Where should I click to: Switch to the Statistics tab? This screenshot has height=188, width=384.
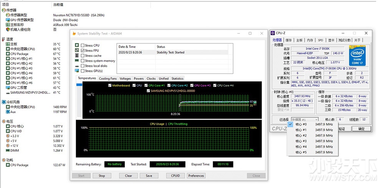[x=177, y=79]
